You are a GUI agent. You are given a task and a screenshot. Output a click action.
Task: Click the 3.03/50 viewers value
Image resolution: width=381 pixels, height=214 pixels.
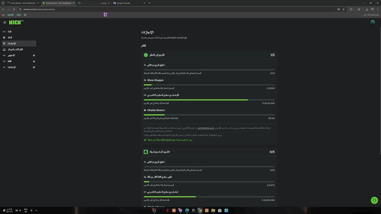(x=271, y=88)
